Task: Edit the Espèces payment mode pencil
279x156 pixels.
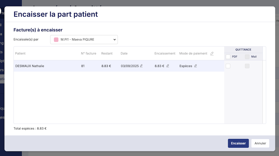Action: [x=196, y=66]
